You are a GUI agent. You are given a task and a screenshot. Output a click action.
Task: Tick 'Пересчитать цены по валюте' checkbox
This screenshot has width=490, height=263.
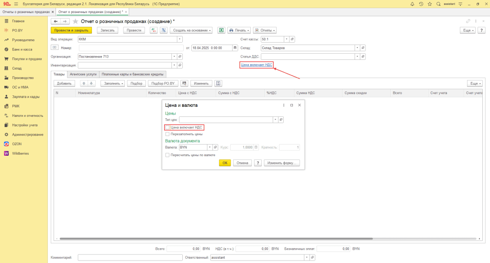click(167, 155)
